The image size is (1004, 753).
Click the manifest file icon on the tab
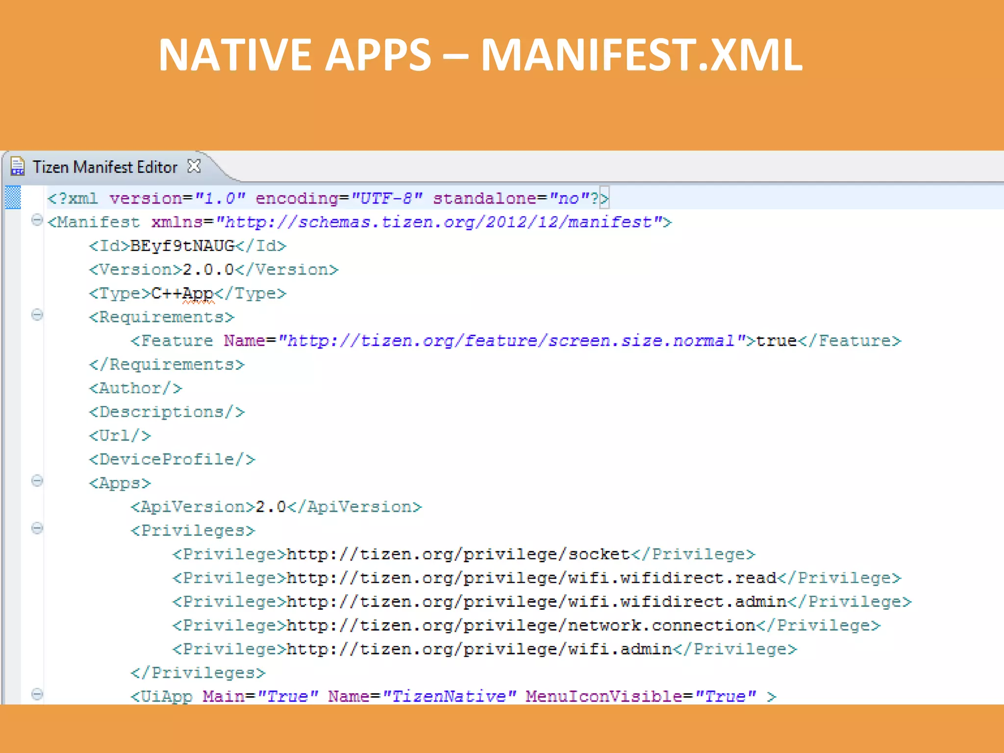pos(18,167)
